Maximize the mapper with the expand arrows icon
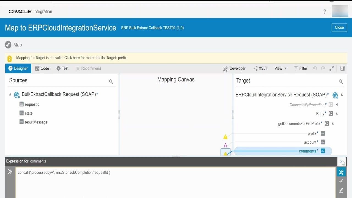 332,68
